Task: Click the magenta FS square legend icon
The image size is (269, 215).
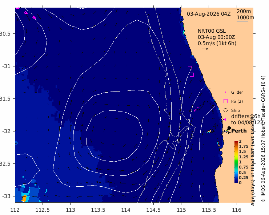Action: 226,101
